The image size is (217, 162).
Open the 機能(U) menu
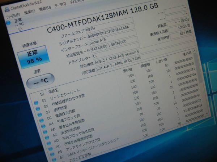coord(44,8)
